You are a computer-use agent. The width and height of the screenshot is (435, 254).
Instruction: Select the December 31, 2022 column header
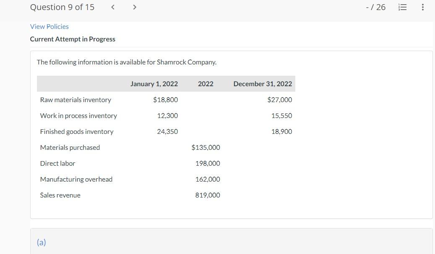tap(263, 84)
